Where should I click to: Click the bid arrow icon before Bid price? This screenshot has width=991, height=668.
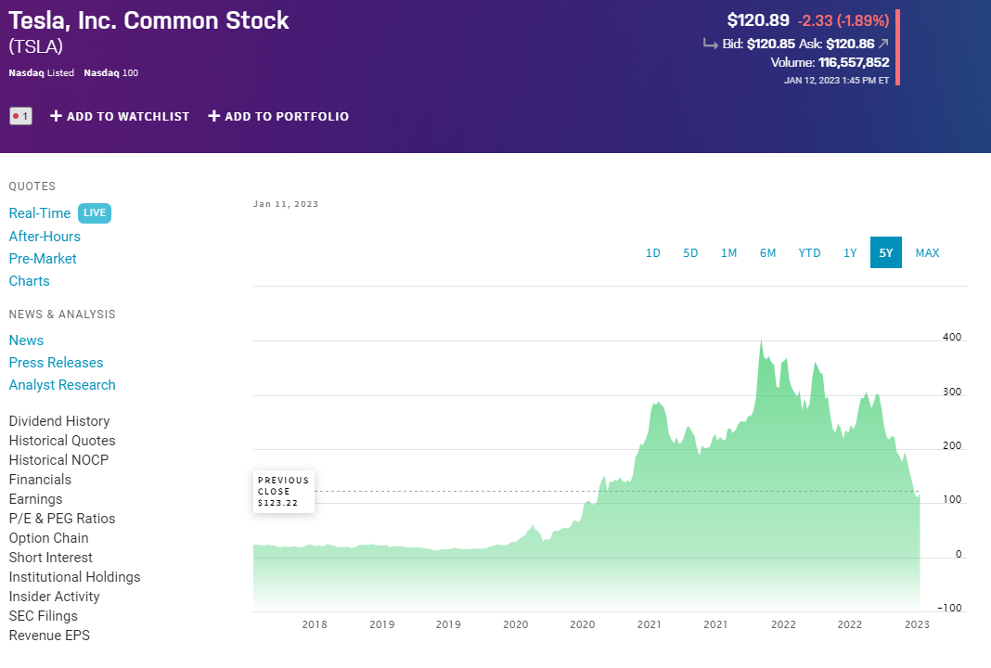[x=711, y=44]
